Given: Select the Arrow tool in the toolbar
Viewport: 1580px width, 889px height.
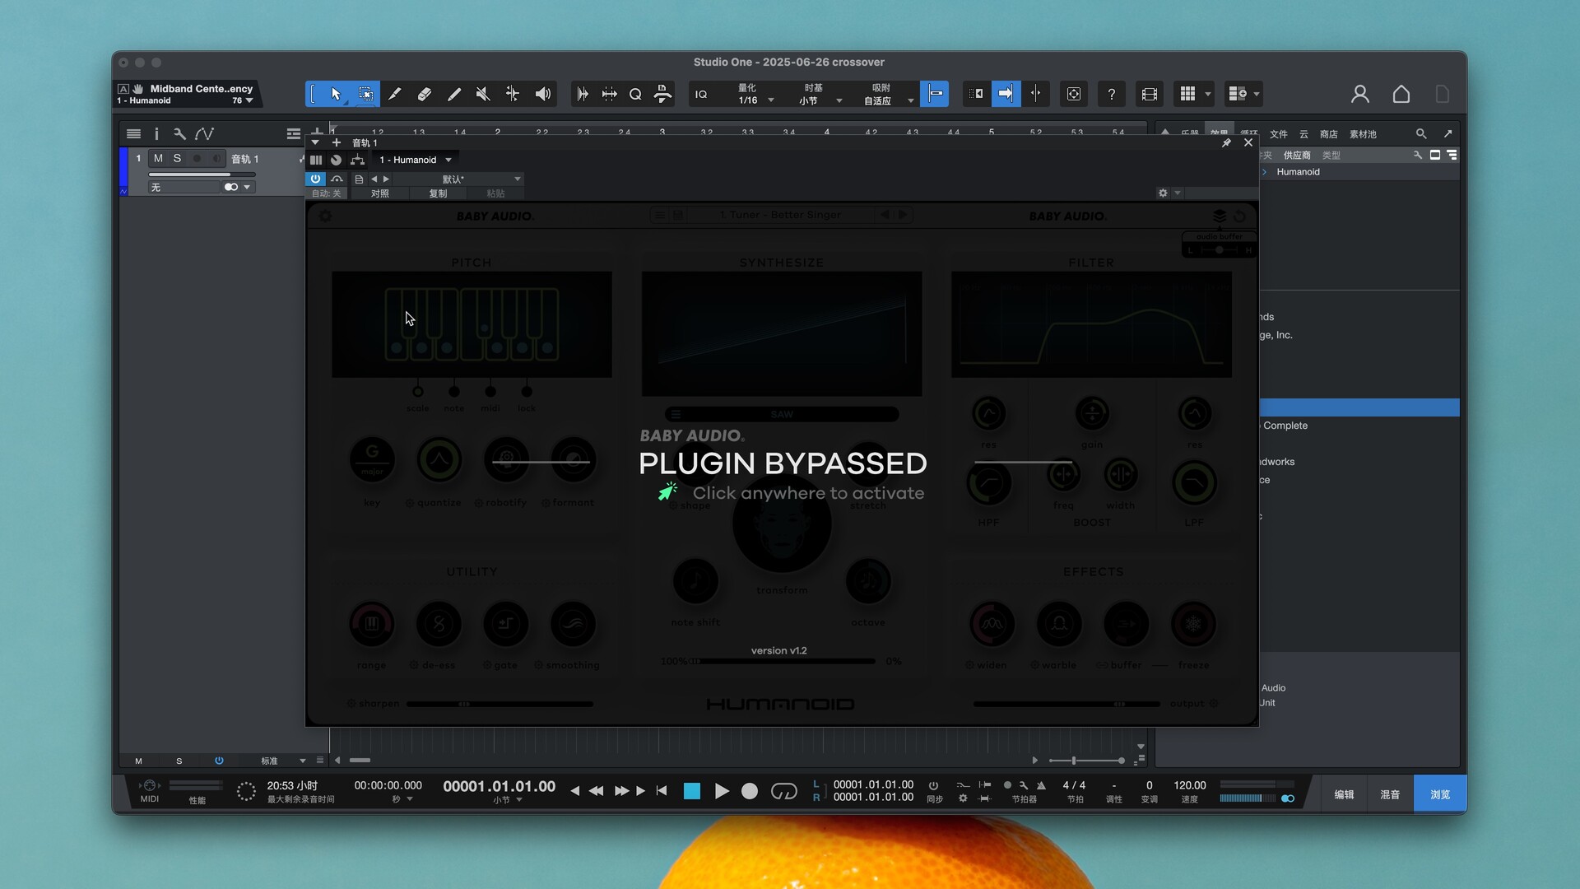Looking at the screenshot, I should coord(336,94).
